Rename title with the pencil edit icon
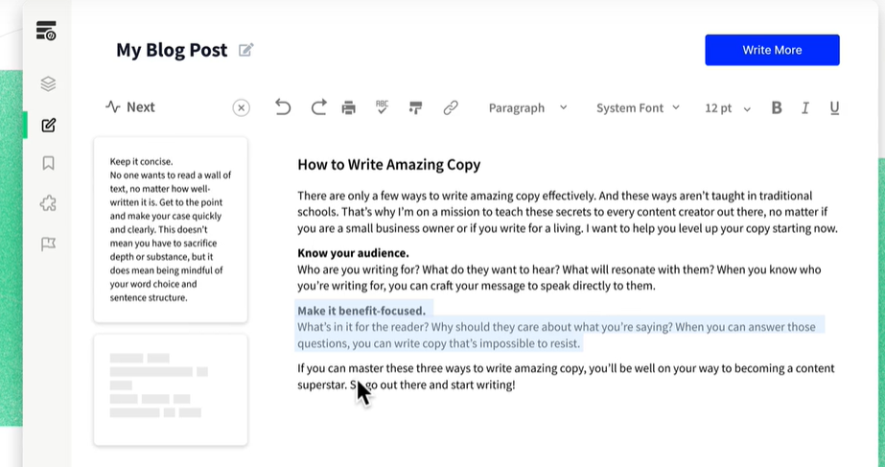The width and height of the screenshot is (885, 467). point(246,50)
